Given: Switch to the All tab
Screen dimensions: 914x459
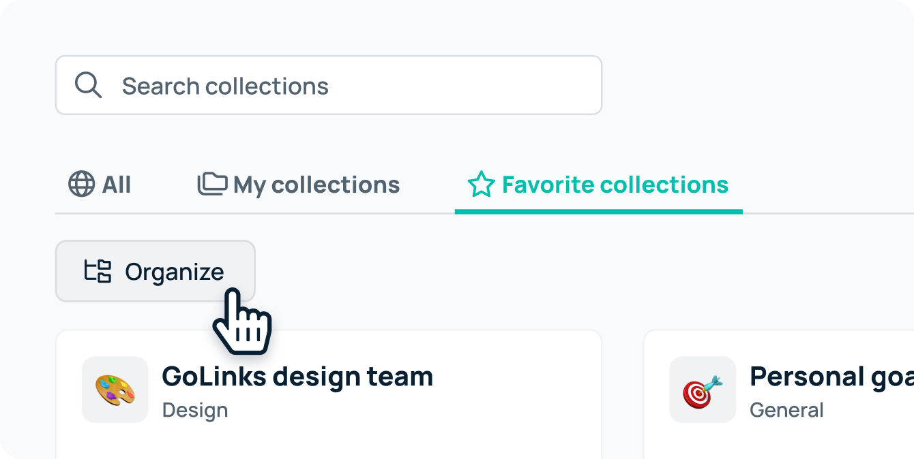Looking at the screenshot, I should point(100,184).
